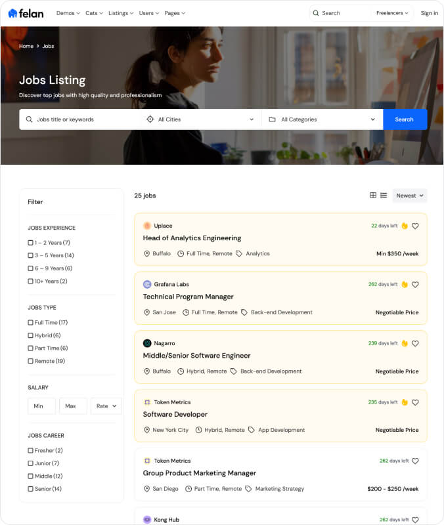444x525 pixels.
Task: Click Sign in link
Action: click(x=430, y=13)
